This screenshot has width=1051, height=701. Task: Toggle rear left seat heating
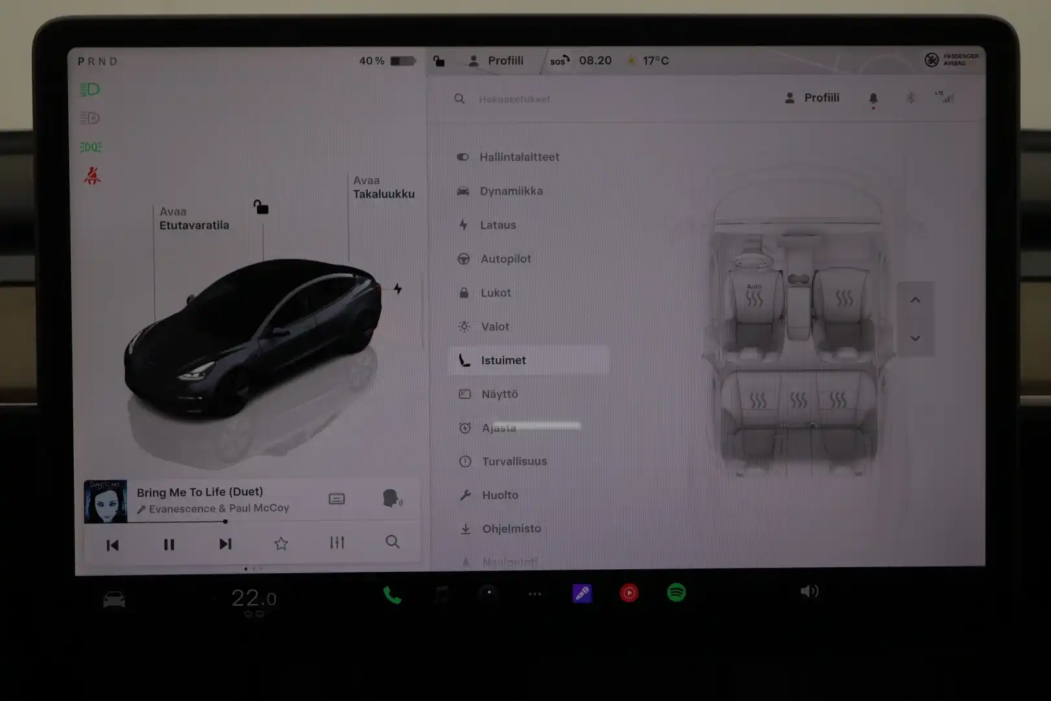(758, 400)
